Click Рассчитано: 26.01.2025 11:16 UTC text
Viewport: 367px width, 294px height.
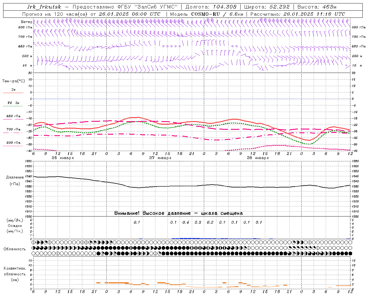pyautogui.click(x=298, y=14)
